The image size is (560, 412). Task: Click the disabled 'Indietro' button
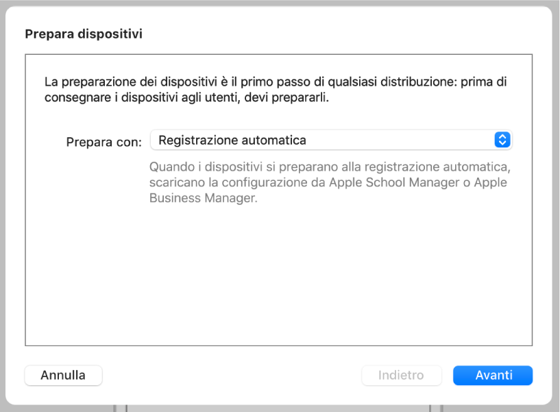click(402, 375)
